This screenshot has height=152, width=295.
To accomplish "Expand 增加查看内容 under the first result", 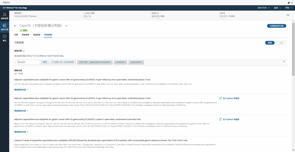I will pos(21,89).
